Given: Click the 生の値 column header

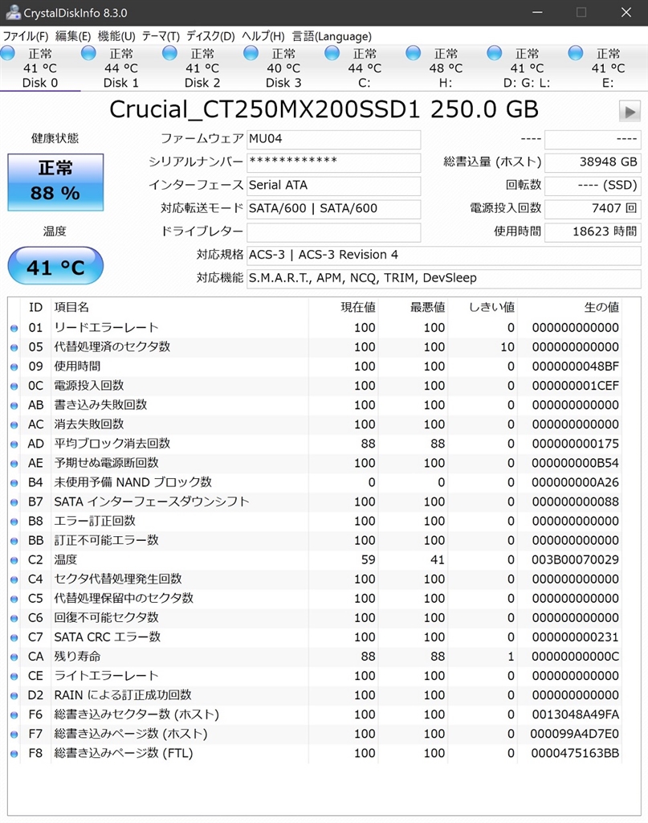Looking at the screenshot, I should point(601,307).
